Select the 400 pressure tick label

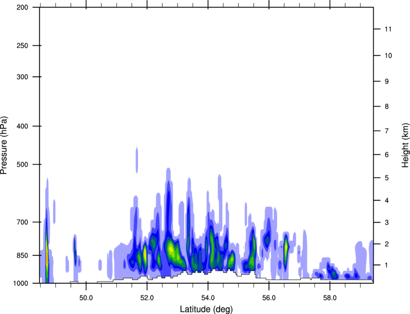[x=22, y=126]
